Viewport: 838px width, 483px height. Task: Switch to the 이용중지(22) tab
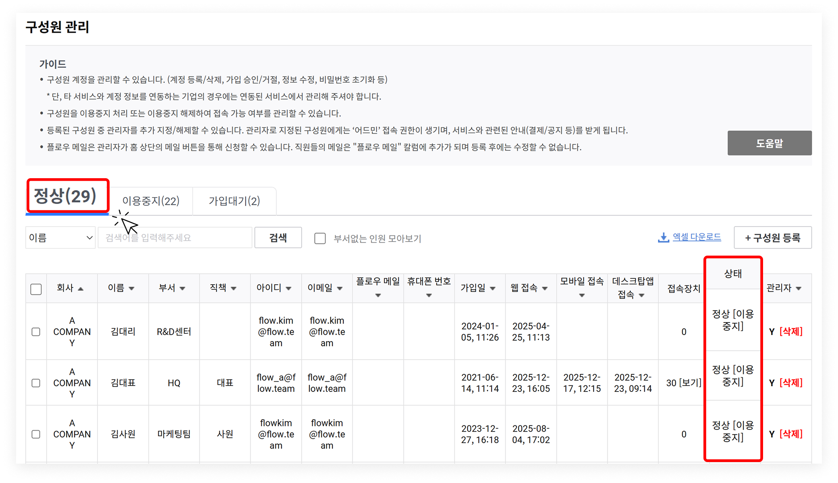151,201
